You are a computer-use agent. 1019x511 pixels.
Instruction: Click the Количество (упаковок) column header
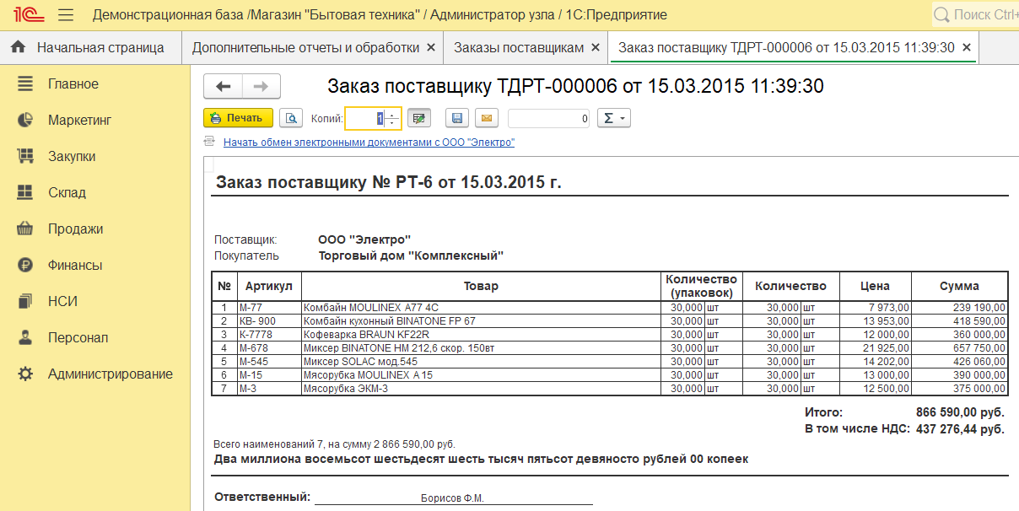click(701, 286)
